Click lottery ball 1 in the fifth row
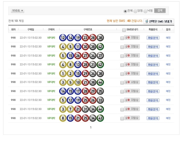 click(63, 73)
